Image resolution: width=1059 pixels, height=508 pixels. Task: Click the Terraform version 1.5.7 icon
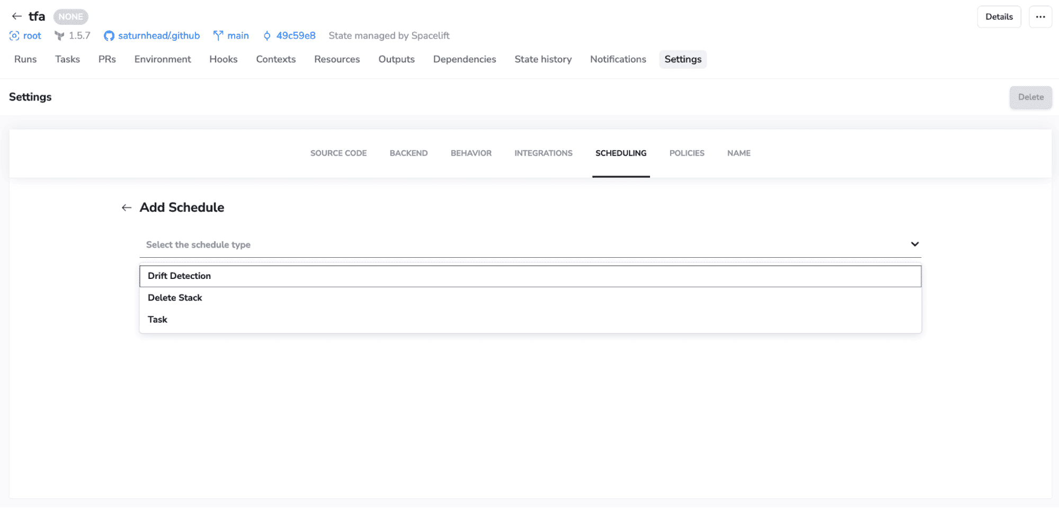tap(59, 35)
